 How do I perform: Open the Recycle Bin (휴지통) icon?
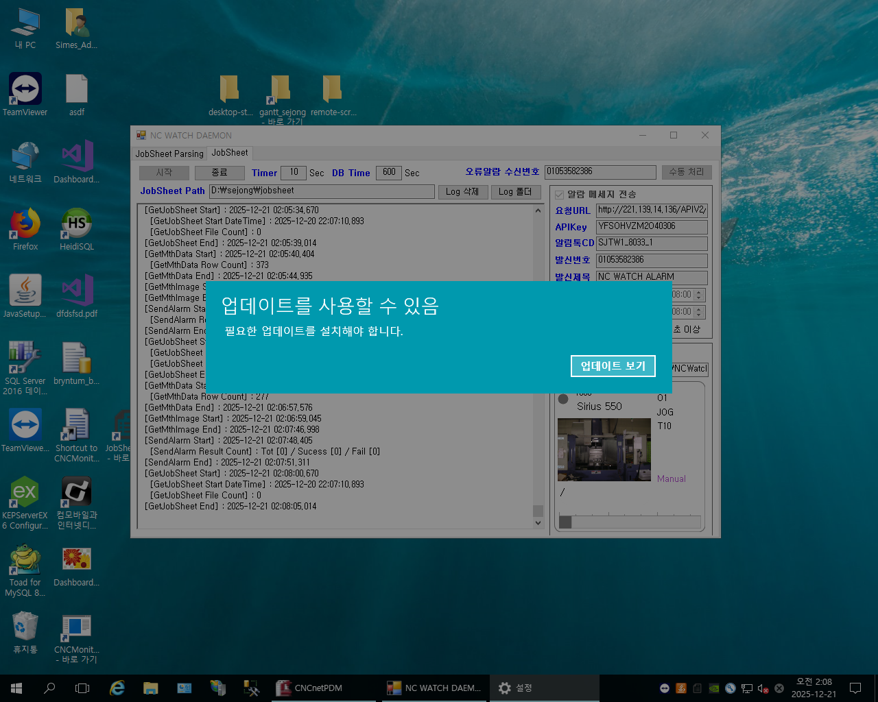point(25,627)
